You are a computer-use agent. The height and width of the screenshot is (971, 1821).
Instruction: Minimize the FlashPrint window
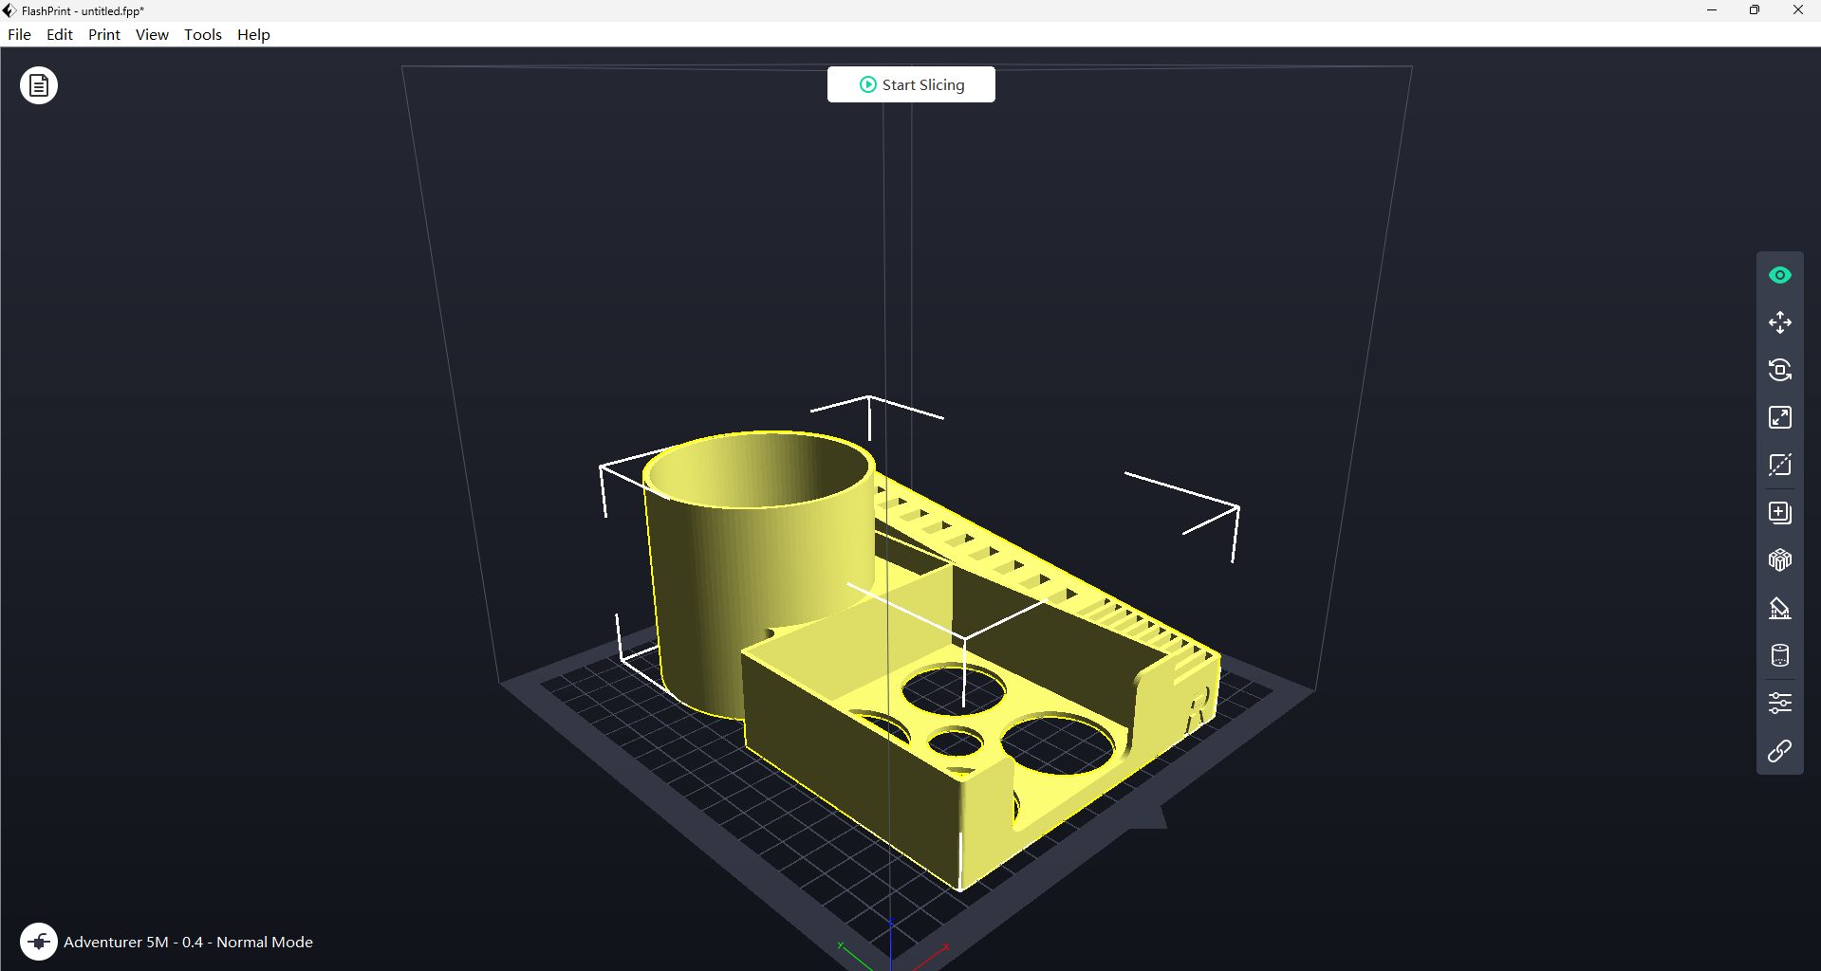(x=1712, y=10)
